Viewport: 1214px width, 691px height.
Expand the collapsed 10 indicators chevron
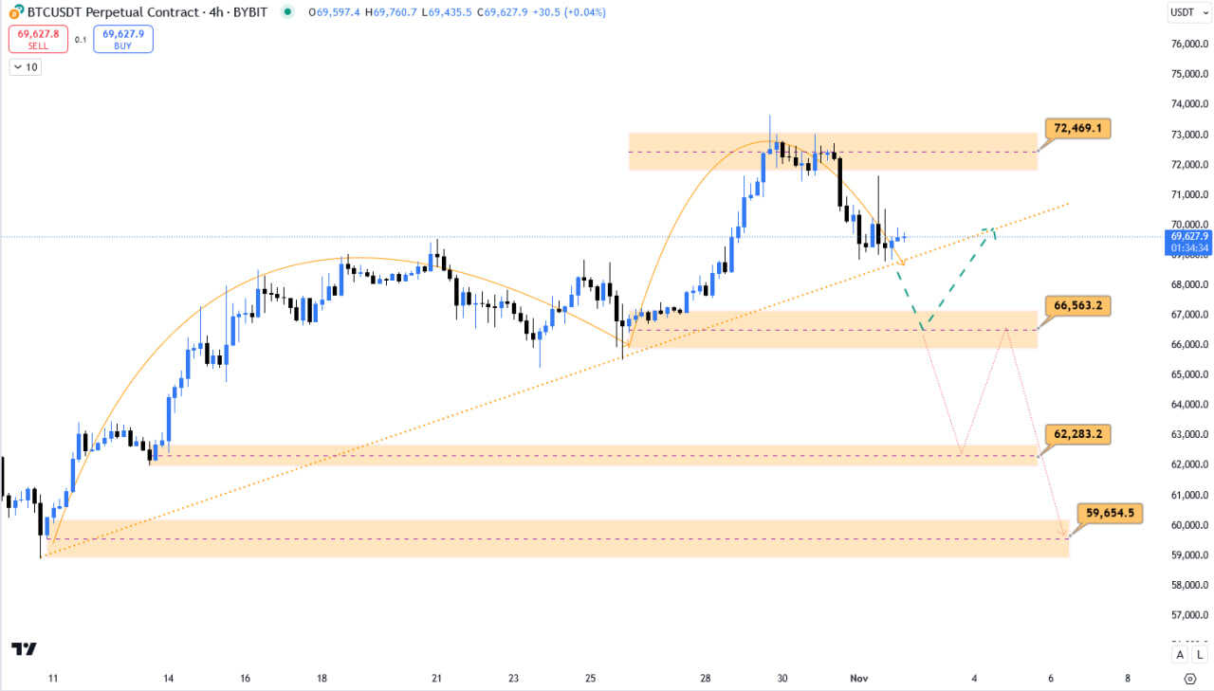pos(24,67)
